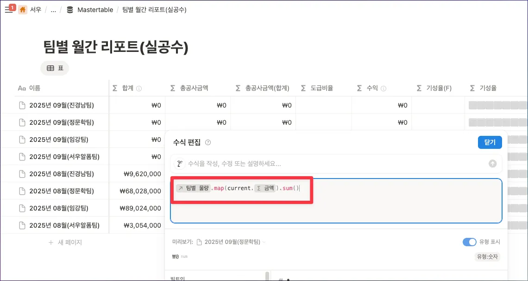The height and width of the screenshot is (281, 528).
Task: Open the 기성율(F) column header
Action: point(438,88)
